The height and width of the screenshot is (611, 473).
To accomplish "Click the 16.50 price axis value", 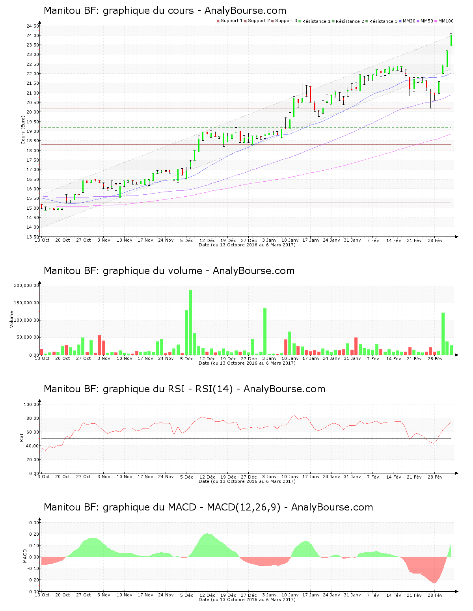I will (33, 179).
